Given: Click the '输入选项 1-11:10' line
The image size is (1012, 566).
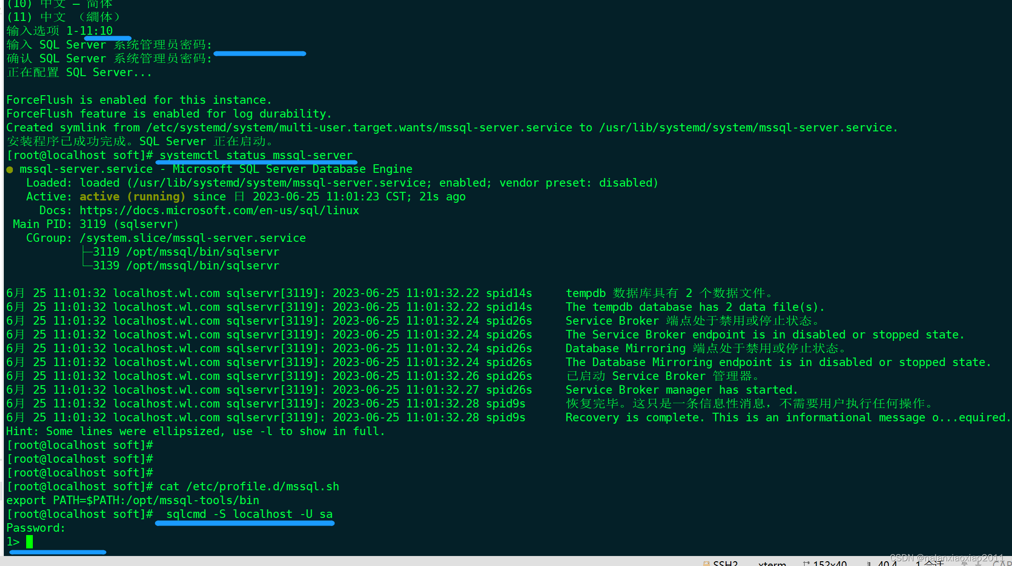Looking at the screenshot, I should [59, 31].
